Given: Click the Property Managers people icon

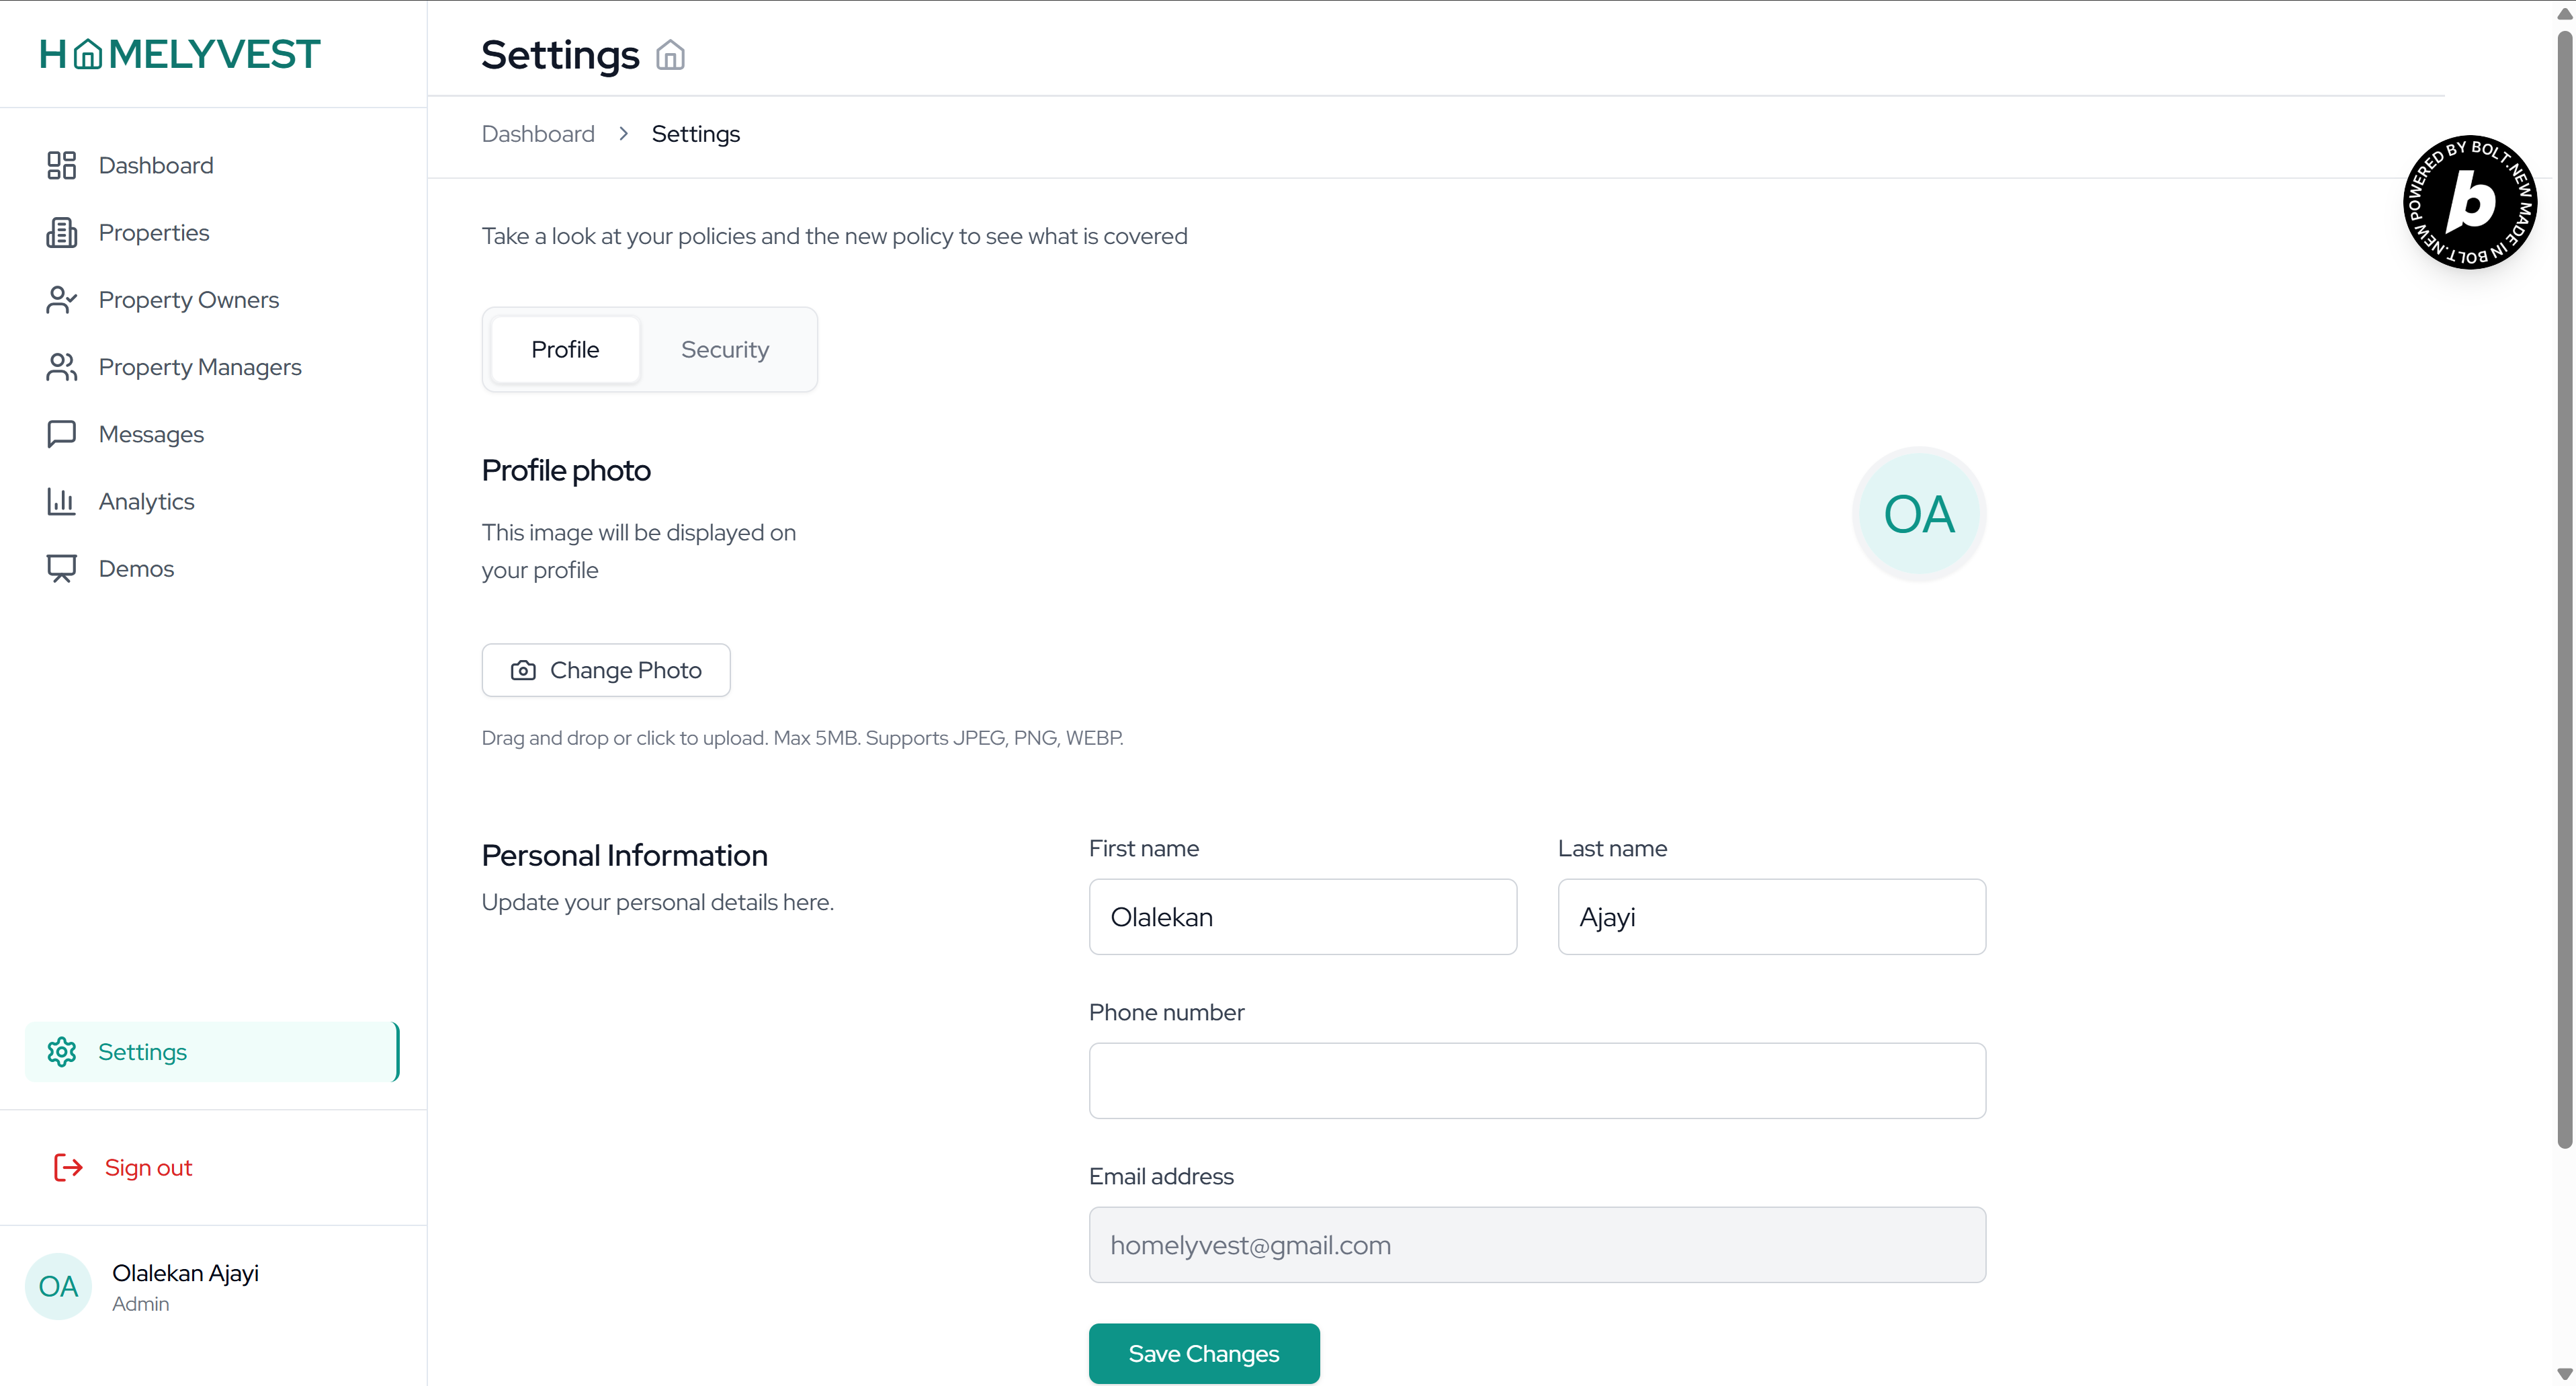Looking at the screenshot, I should tap(61, 367).
